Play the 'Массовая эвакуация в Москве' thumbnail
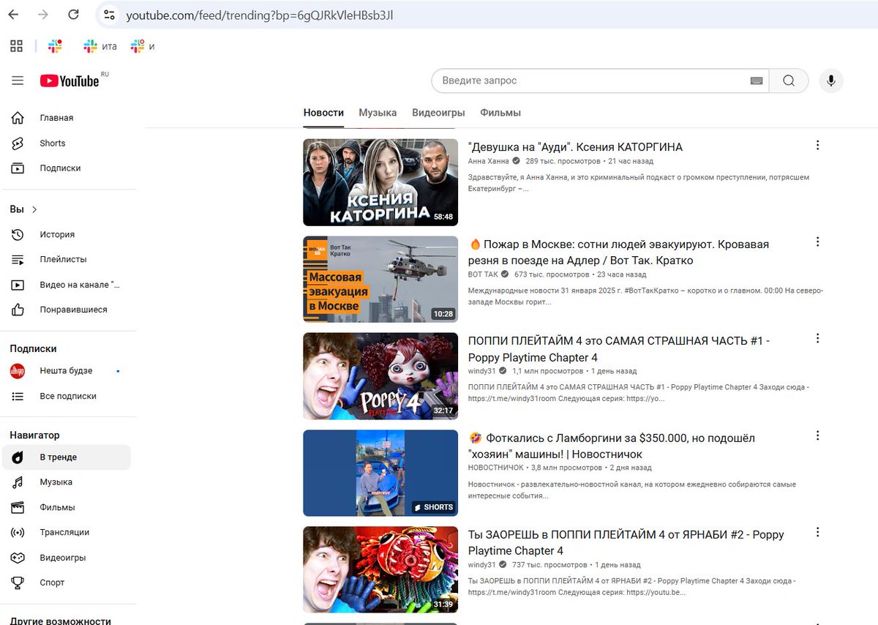Image resolution: width=878 pixels, height=625 pixels. (x=380, y=279)
